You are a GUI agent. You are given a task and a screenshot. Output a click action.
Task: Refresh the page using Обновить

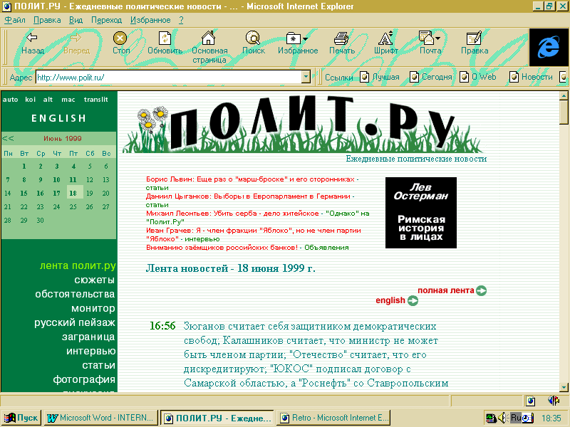point(165,43)
